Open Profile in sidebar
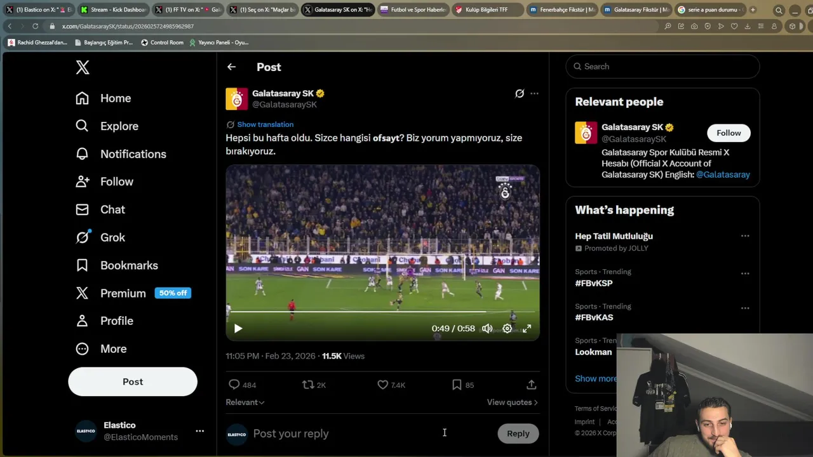 (104, 321)
